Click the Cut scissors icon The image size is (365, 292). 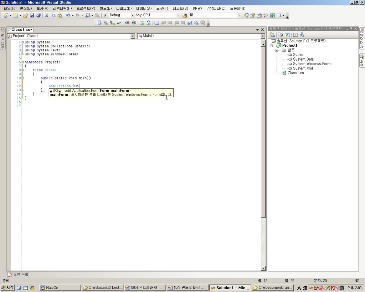[47, 15]
